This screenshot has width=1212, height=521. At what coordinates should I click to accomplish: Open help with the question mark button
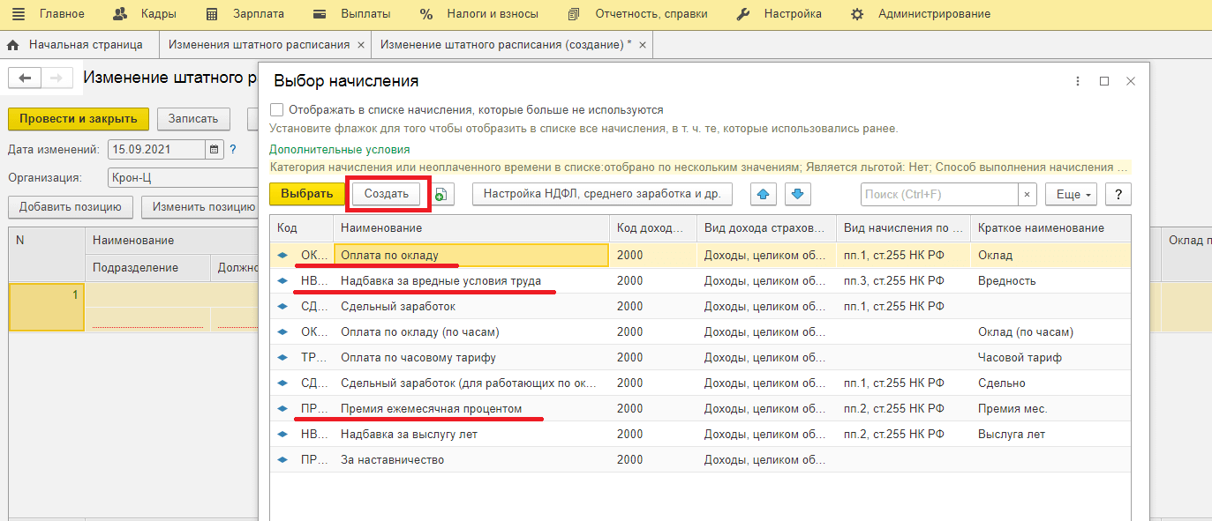click(1118, 195)
